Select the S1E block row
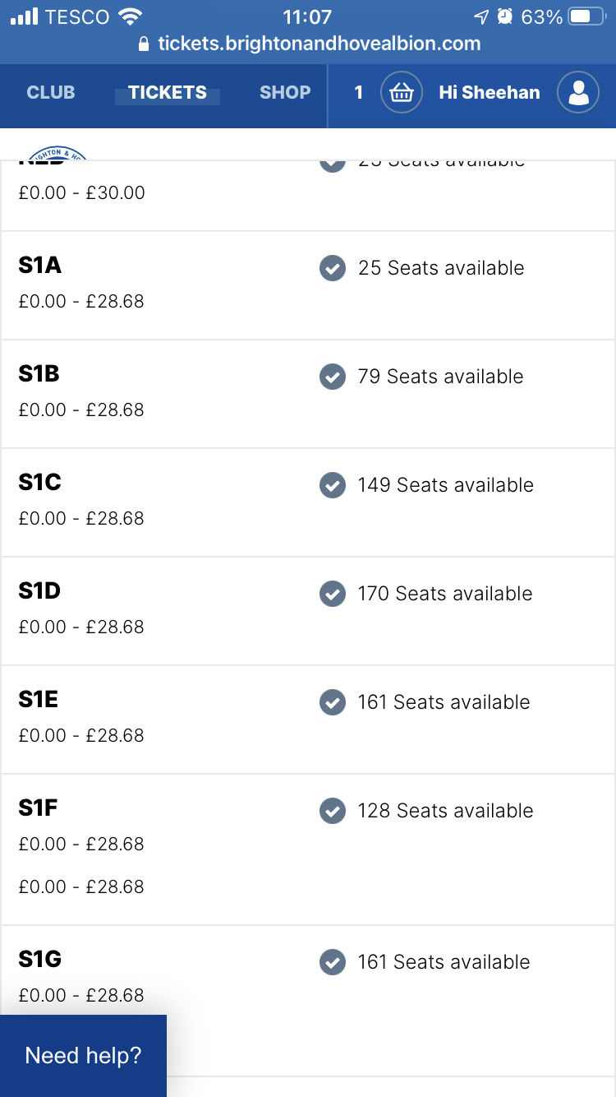The image size is (616, 1097). [x=308, y=720]
